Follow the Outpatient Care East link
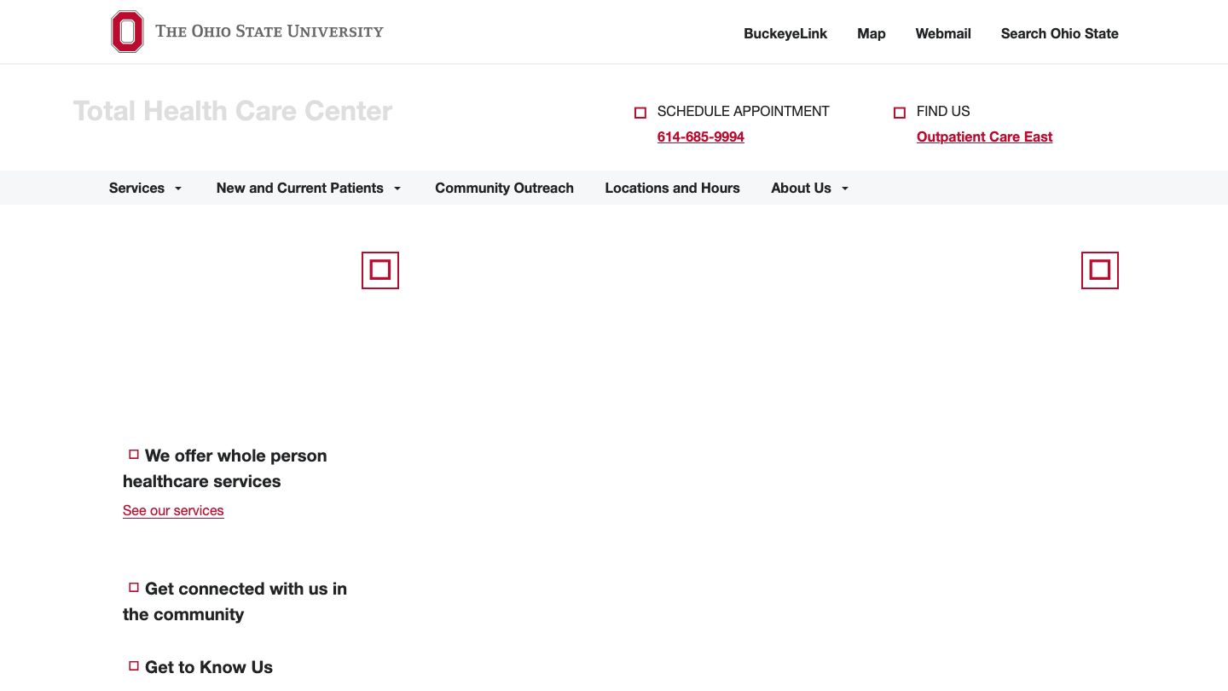 [984, 136]
